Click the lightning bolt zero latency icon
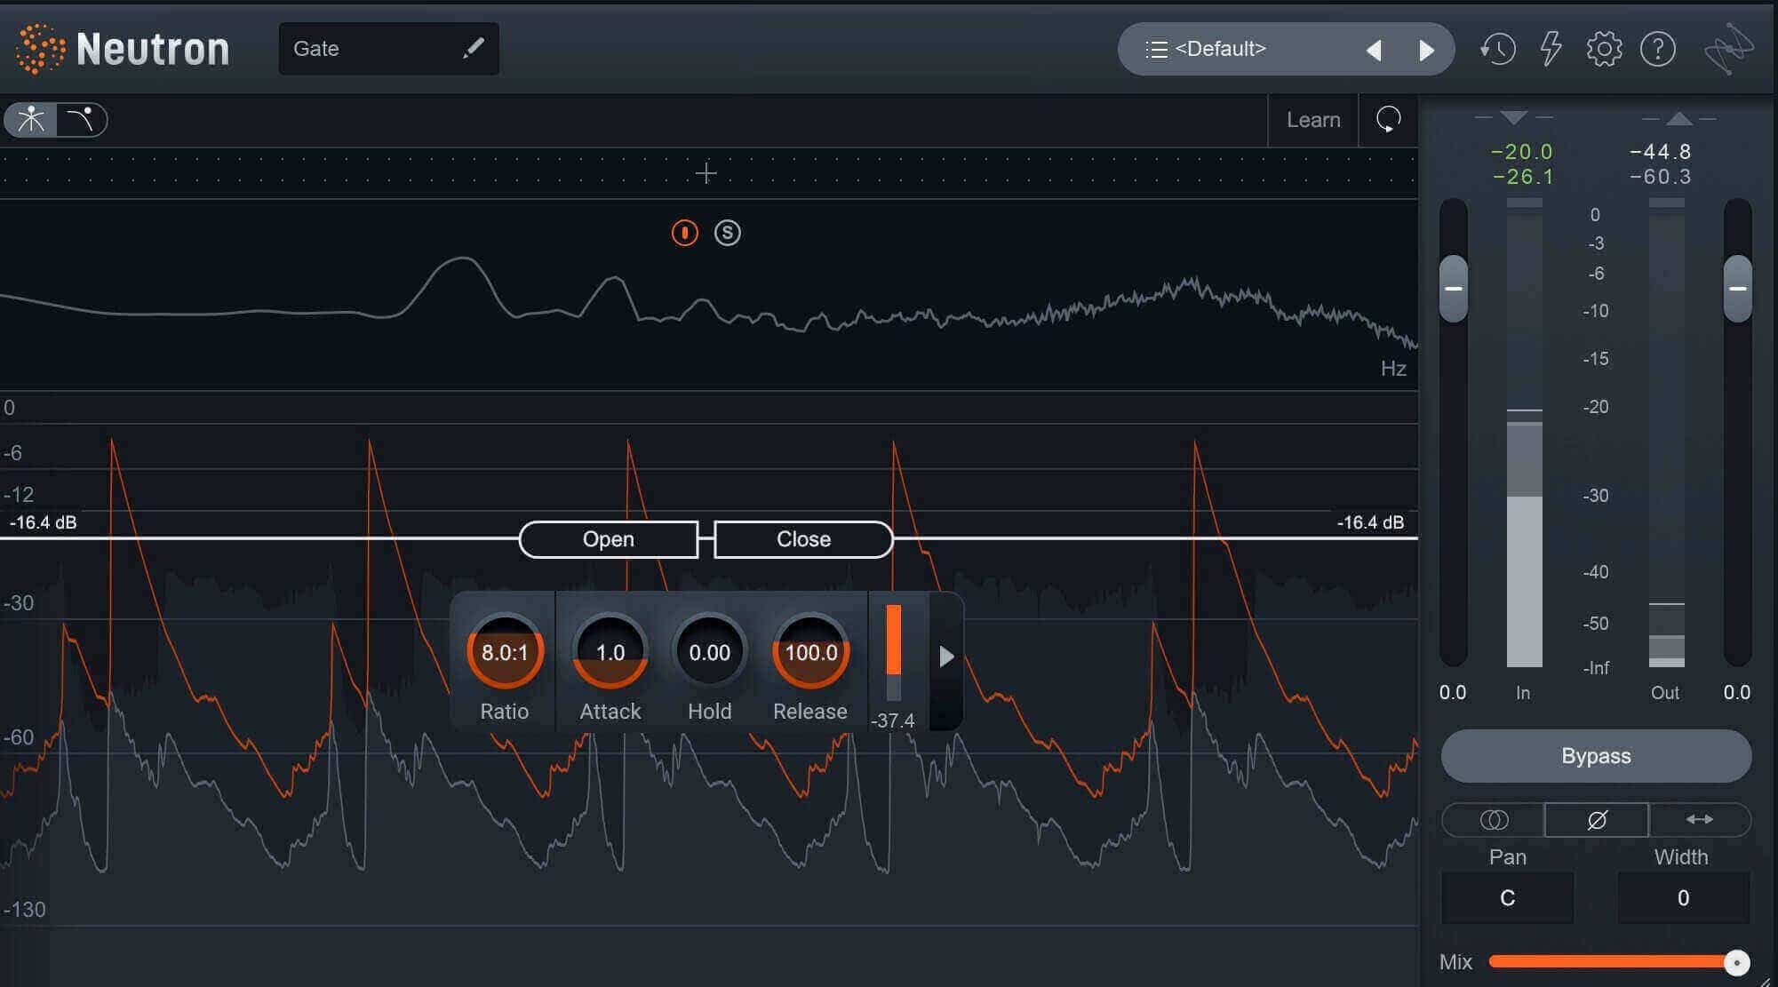The image size is (1778, 987). pos(1551,49)
